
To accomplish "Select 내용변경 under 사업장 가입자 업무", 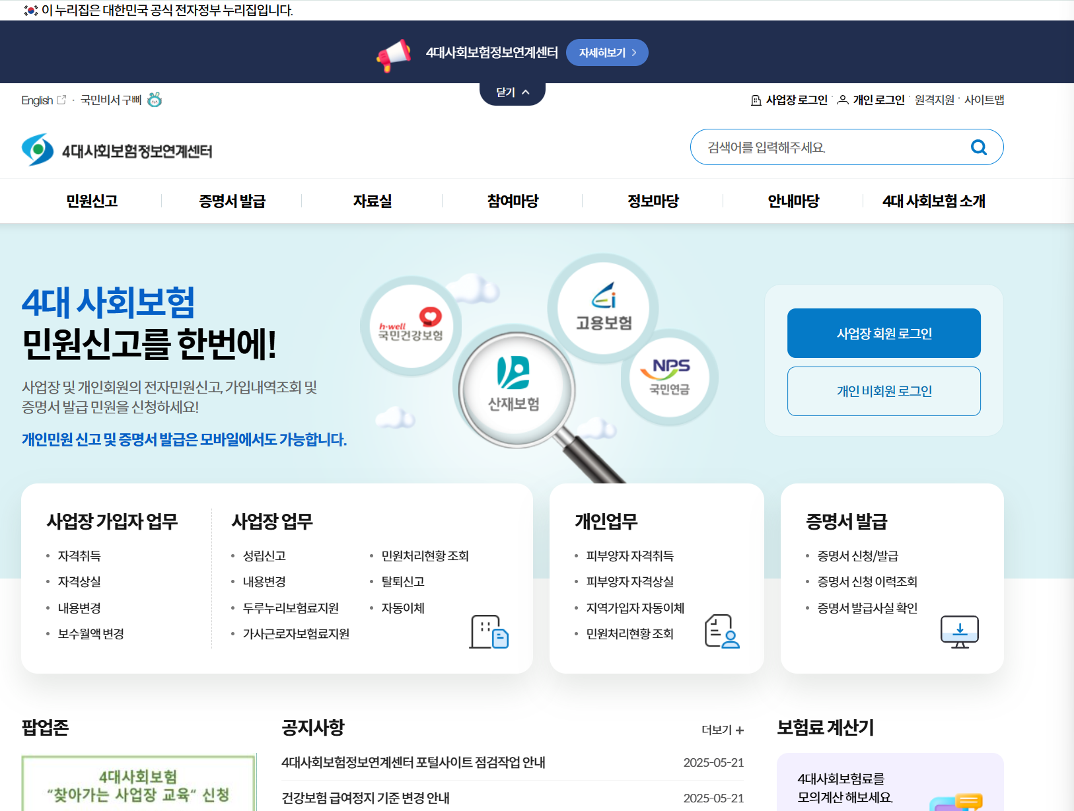I will click(79, 608).
